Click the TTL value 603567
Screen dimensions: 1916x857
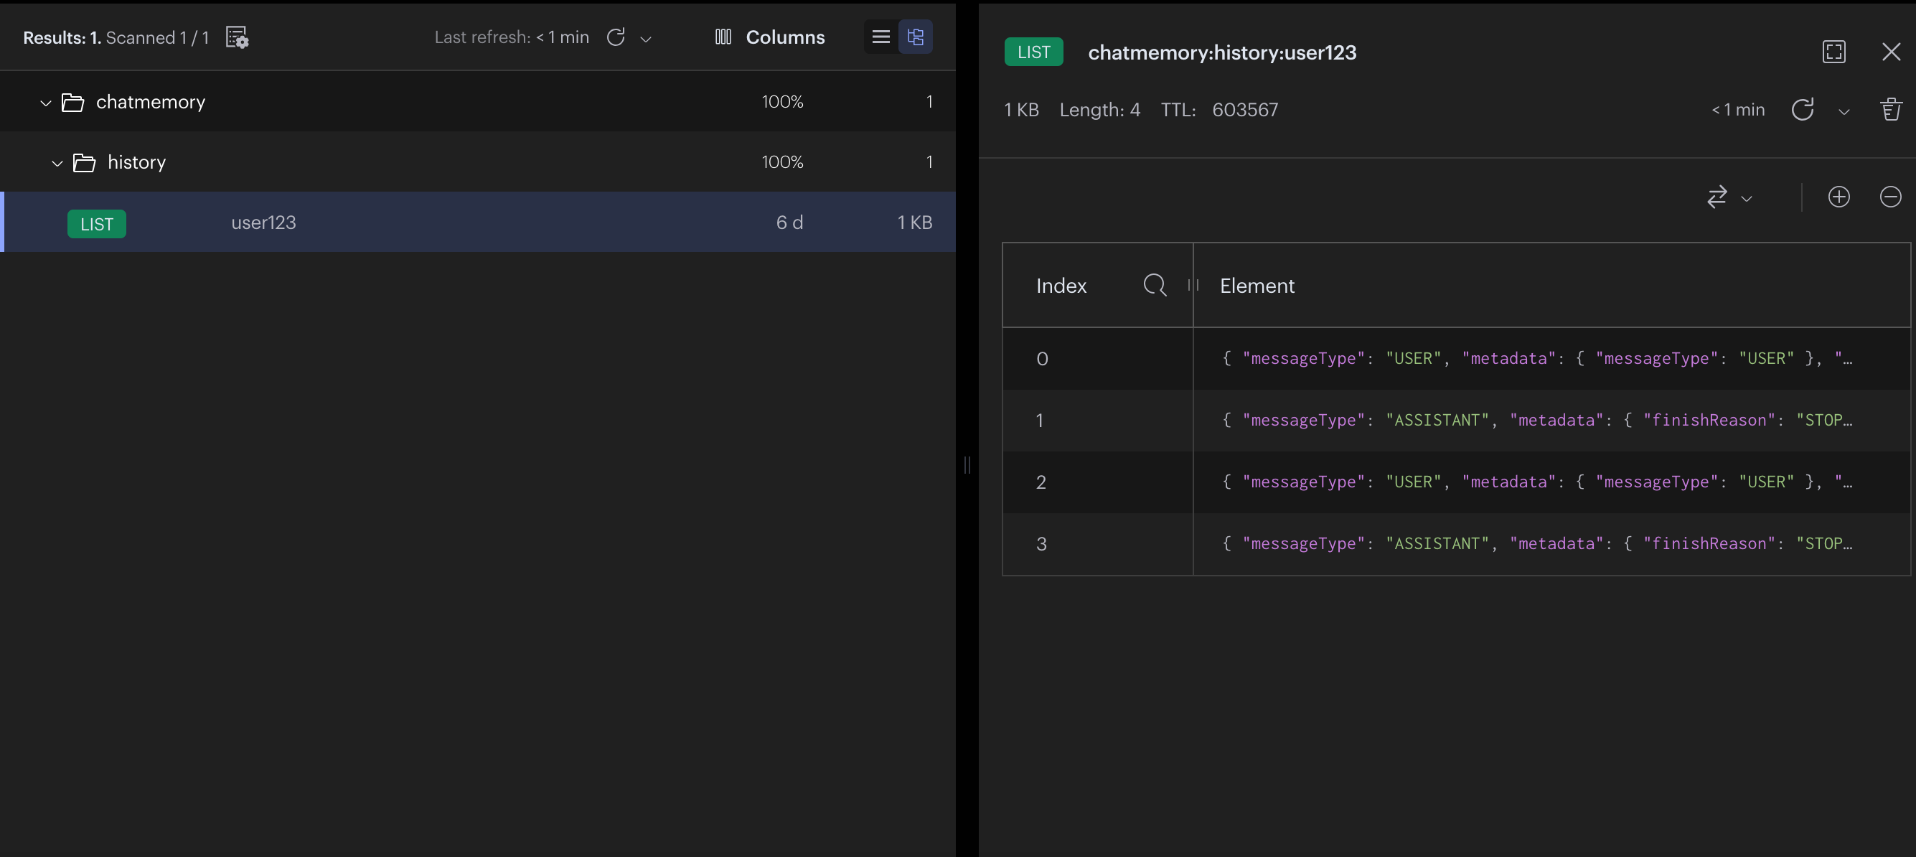1244,110
